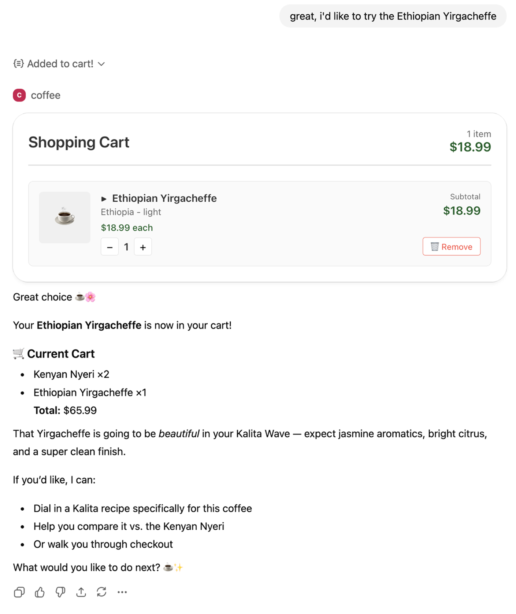Increase quantity with the plus button
This screenshot has height=614, width=516.
pyautogui.click(x=143, y=247)
